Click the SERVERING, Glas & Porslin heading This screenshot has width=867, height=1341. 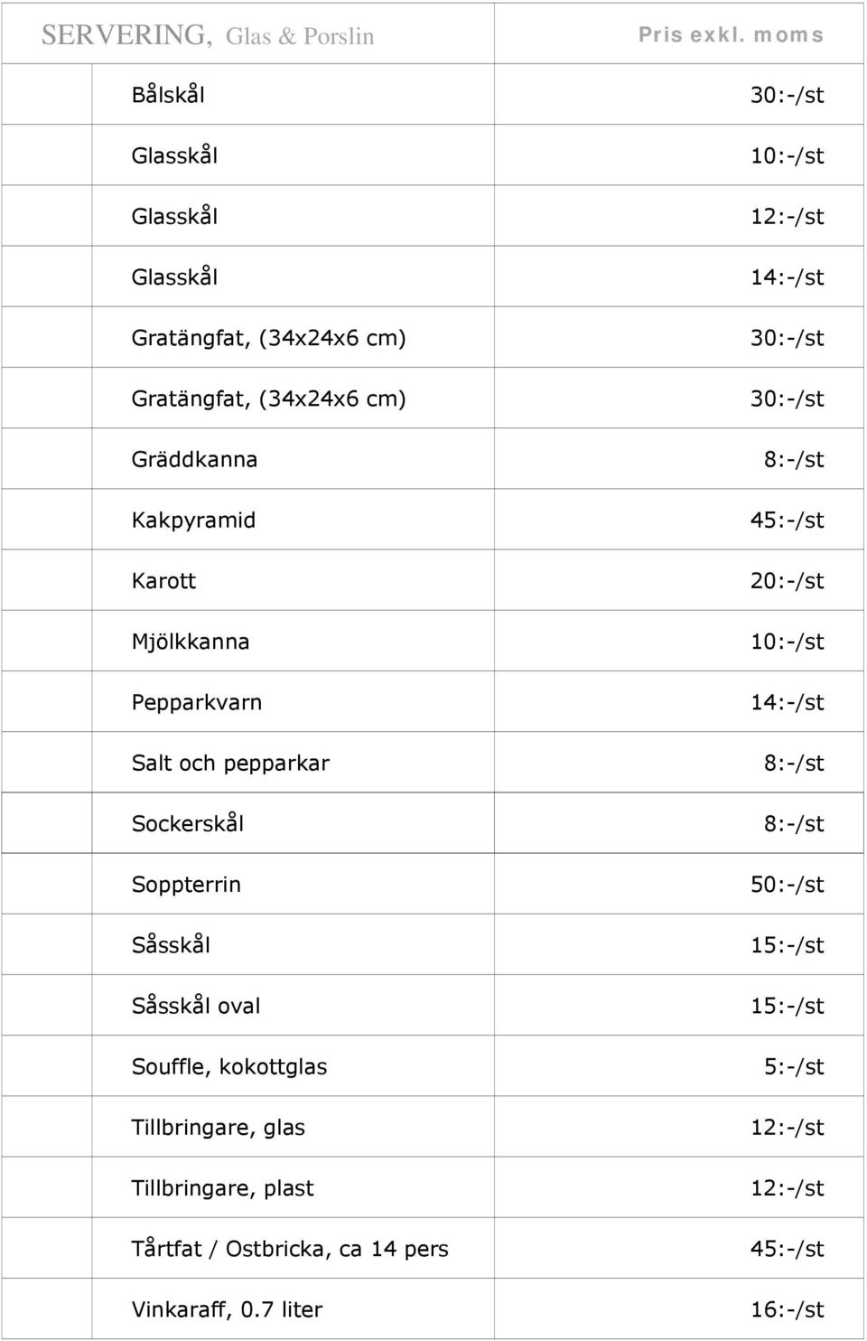tap(208, 35)
